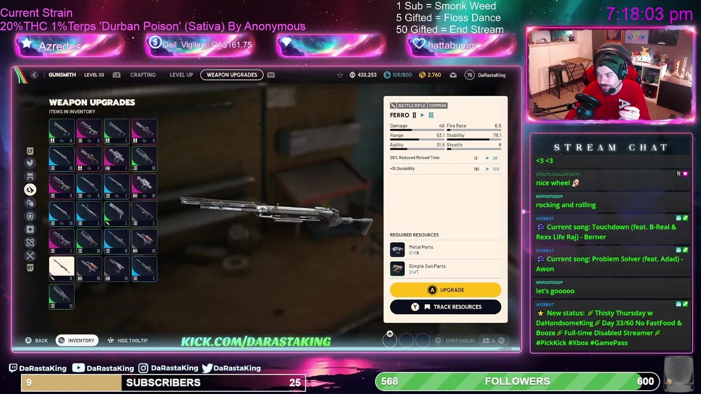Click the Metal Parts resource icon

pos(397,250)
